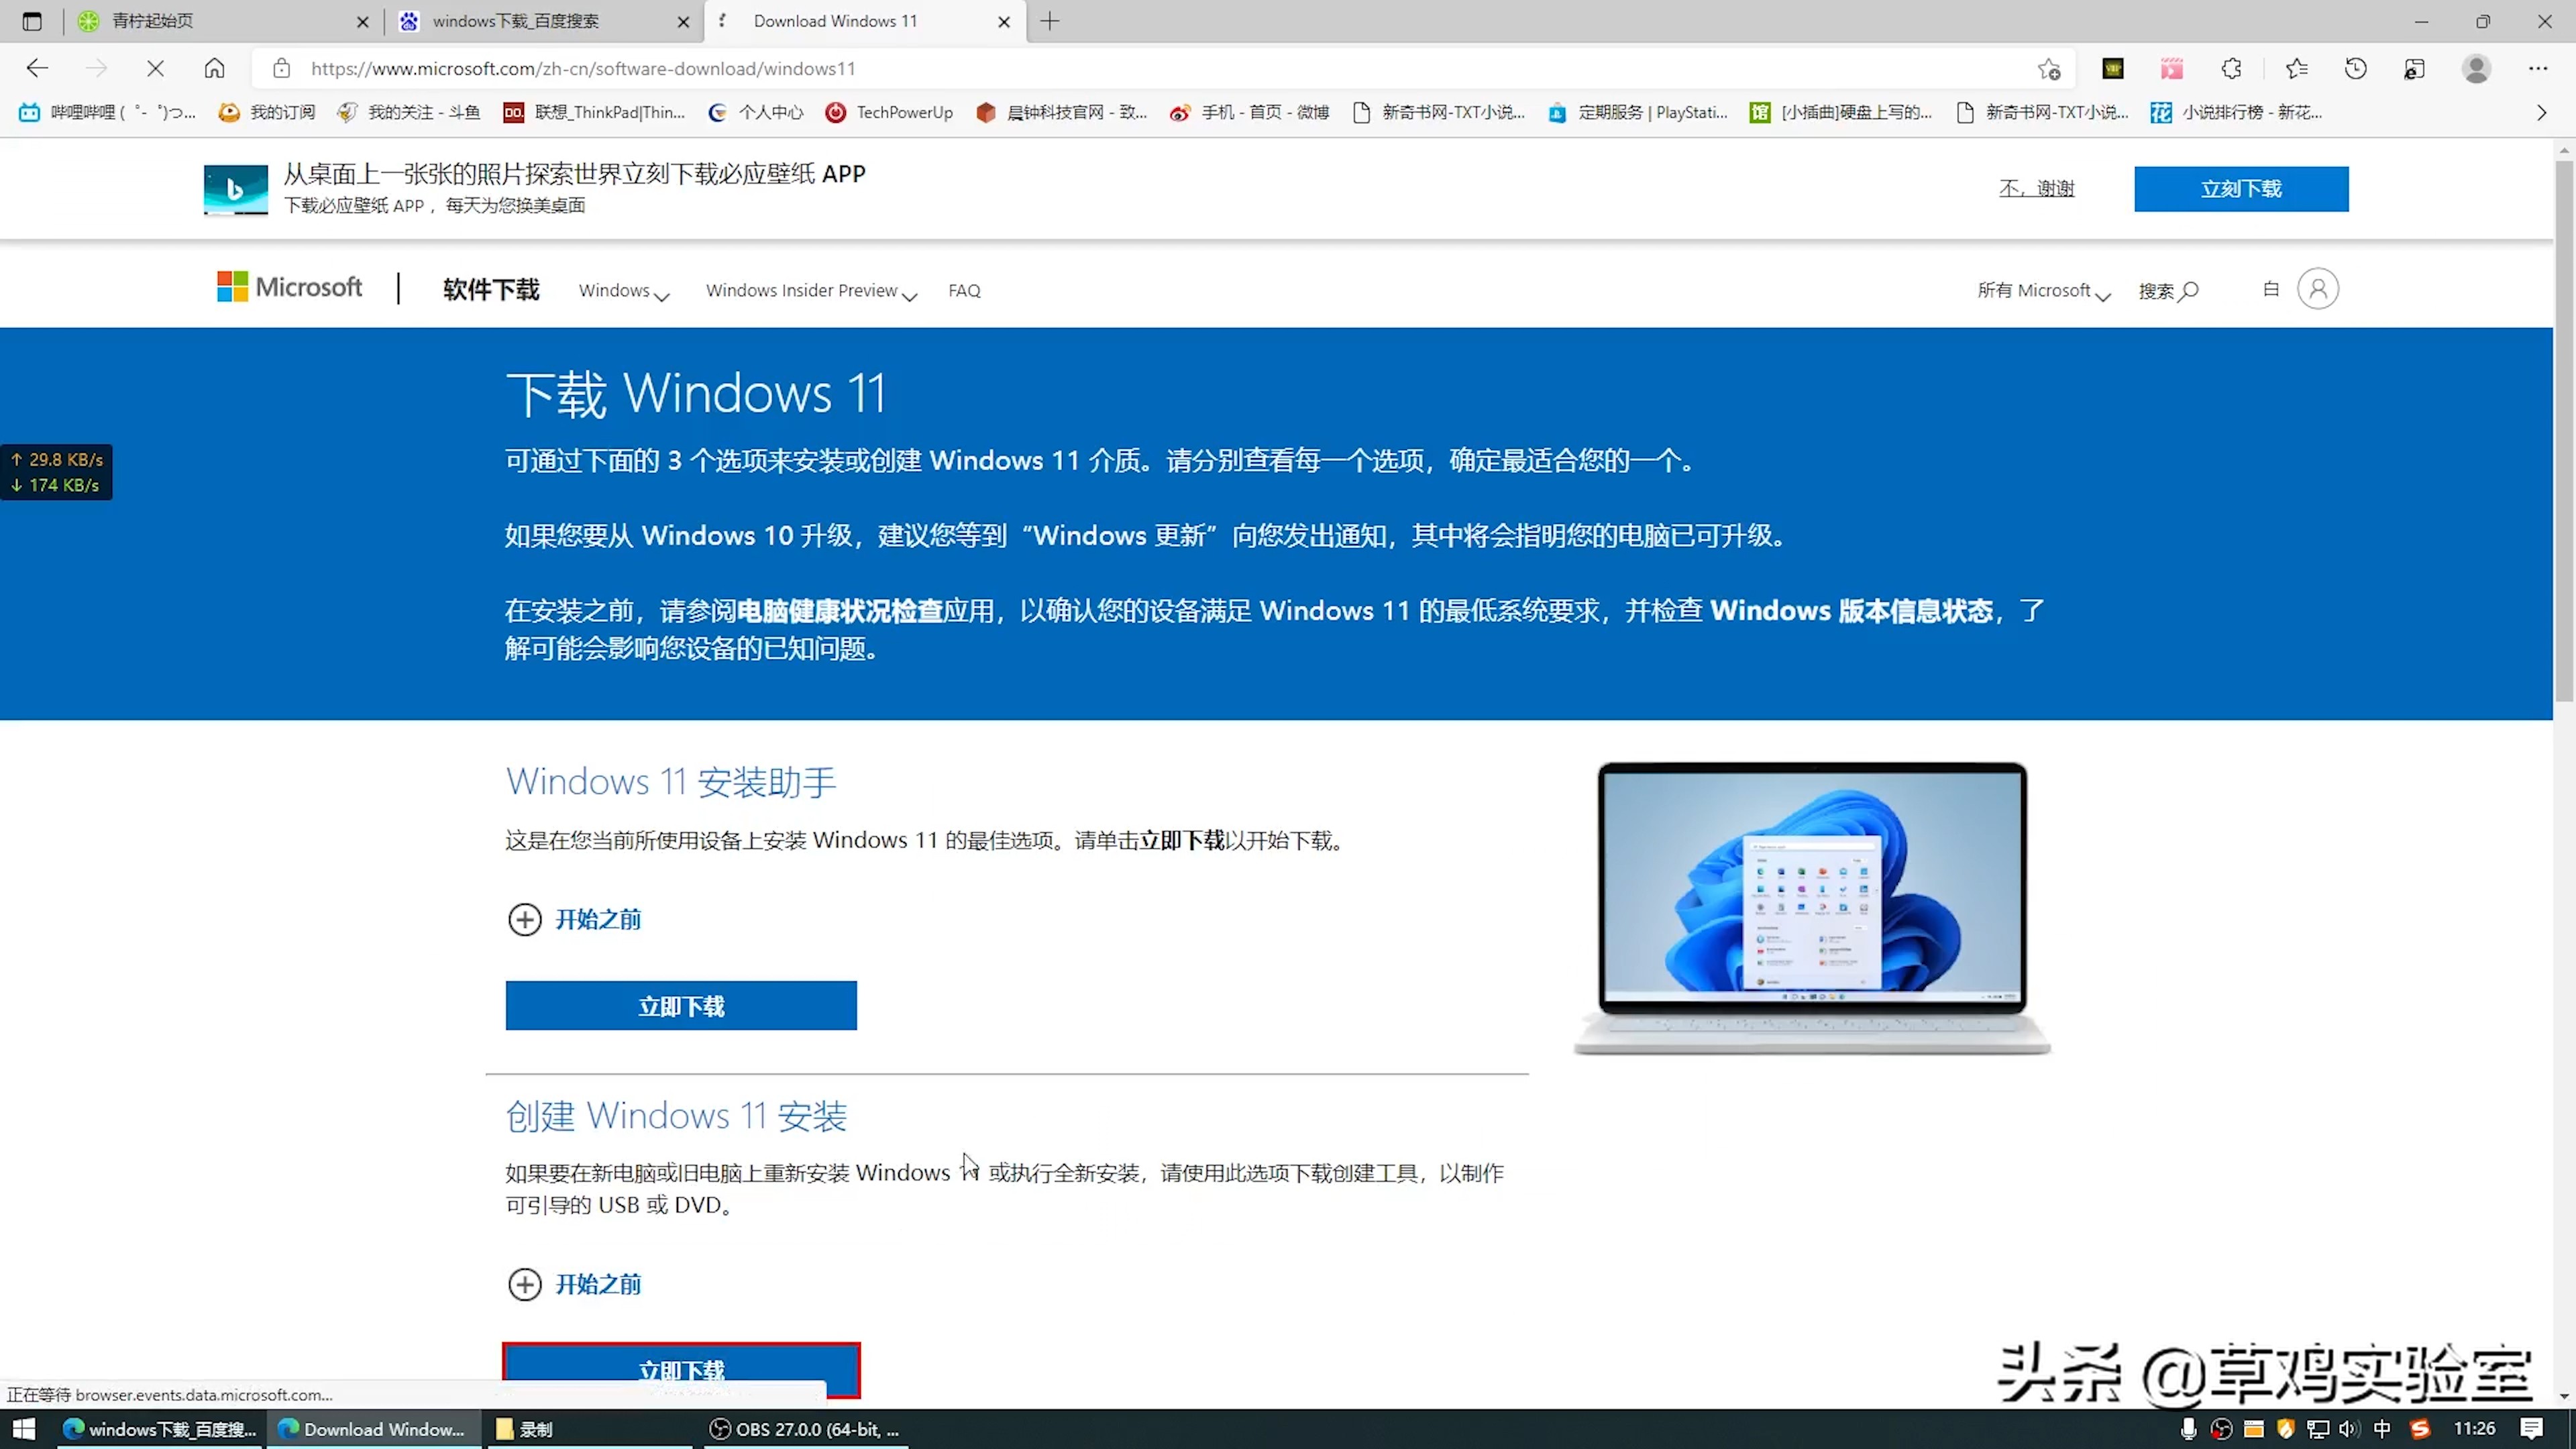Open browsing history in the toolbar
Screen dimensions: 2576x1449
[x=2356, y=68]
